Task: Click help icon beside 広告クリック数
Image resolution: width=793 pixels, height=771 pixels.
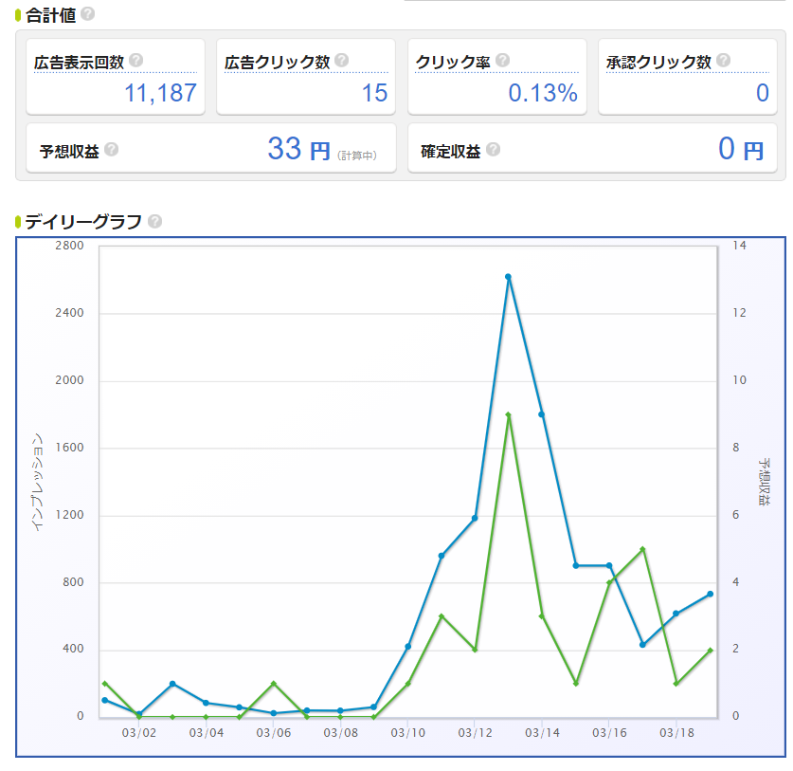Action: pyautogui.click(x=342, y=61)
